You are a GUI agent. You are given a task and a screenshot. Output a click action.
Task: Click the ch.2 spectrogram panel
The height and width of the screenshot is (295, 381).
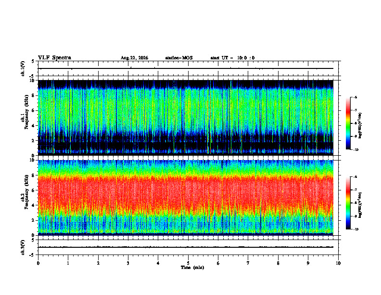(x=186, y=198)
